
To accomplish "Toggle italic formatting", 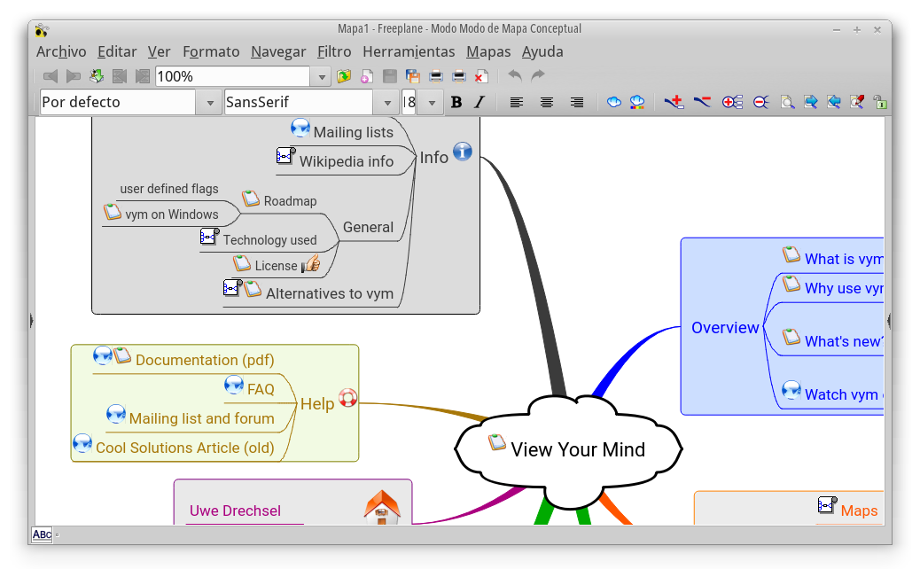I will pos(480,103).
